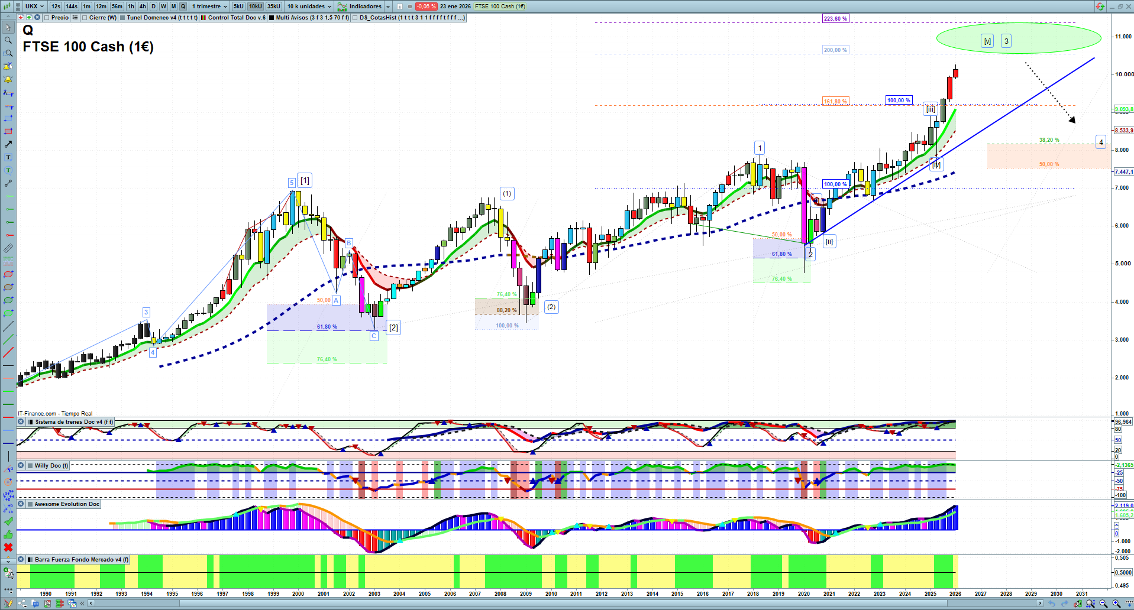Click the scrollbar right arrow
The width and height of the screenshot is (1134, 610).
coord(1041,603)
